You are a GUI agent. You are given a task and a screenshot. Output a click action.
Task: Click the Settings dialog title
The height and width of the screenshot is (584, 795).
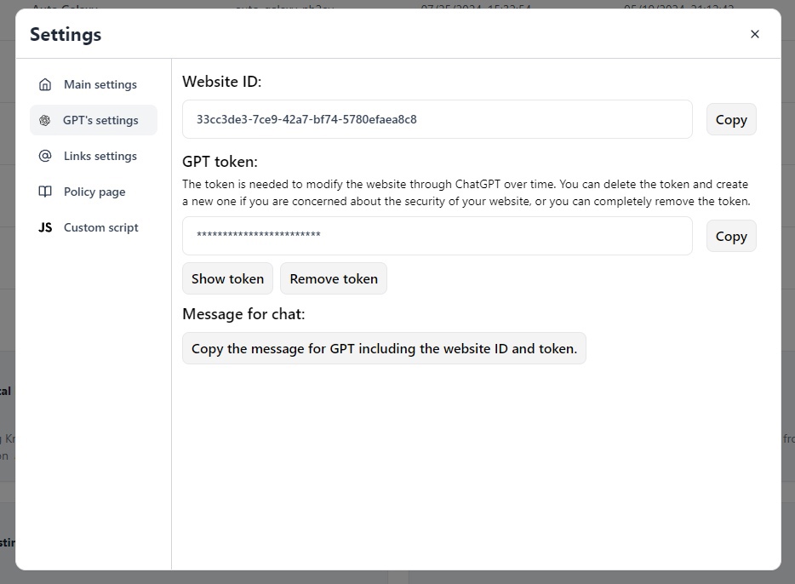click(x=66, y=34)
